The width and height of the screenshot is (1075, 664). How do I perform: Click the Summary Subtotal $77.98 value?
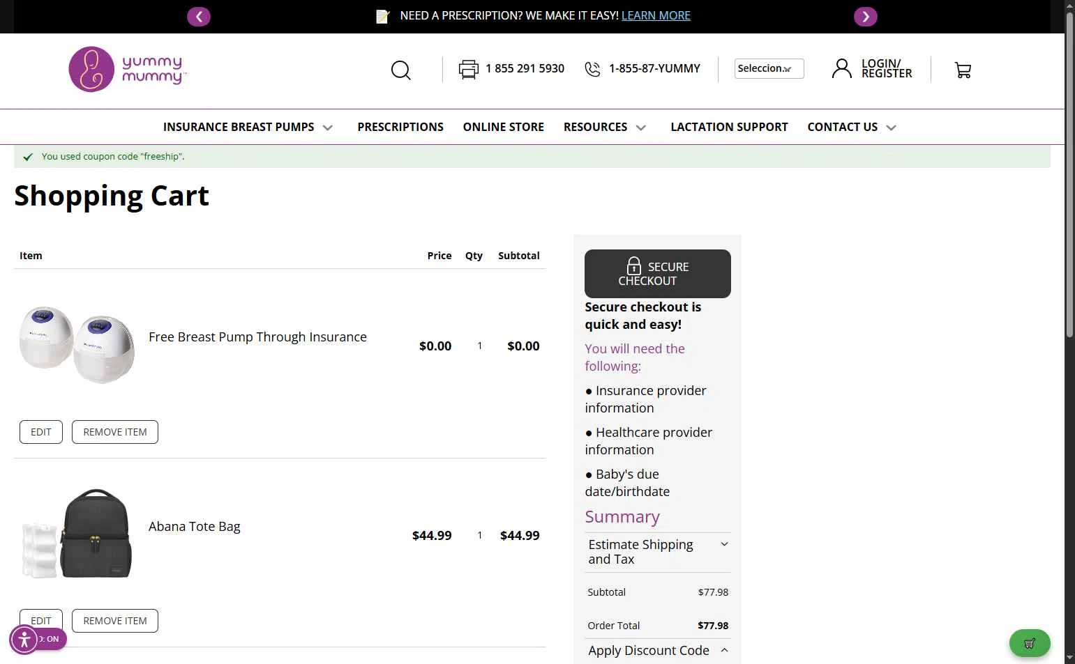[713, 592]
